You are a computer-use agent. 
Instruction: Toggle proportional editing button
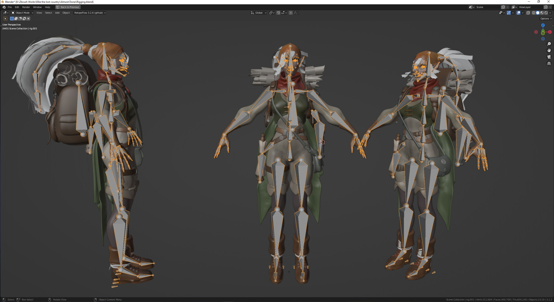point(291,13)
